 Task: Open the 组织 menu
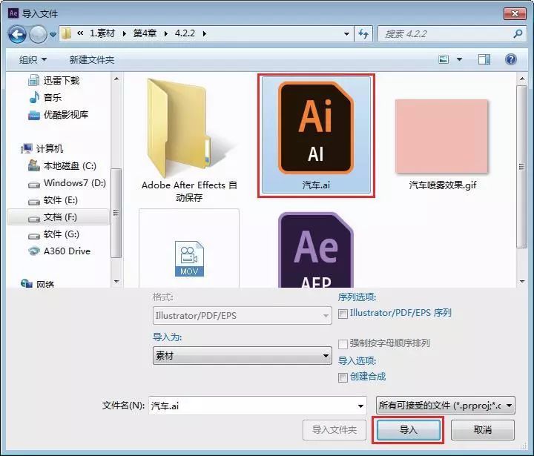pyautogui.click(x=33, y=60)
